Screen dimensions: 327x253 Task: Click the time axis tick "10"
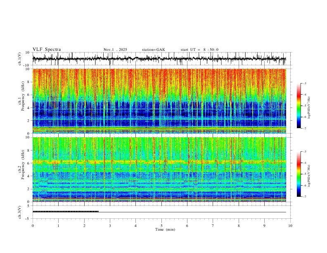(290, 226)
